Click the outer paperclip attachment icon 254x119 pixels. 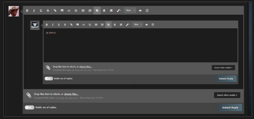[29, 95]
